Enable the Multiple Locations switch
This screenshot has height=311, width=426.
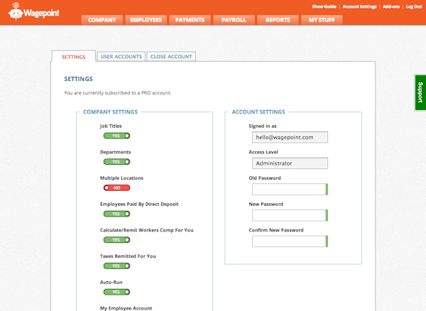[116, 187]
